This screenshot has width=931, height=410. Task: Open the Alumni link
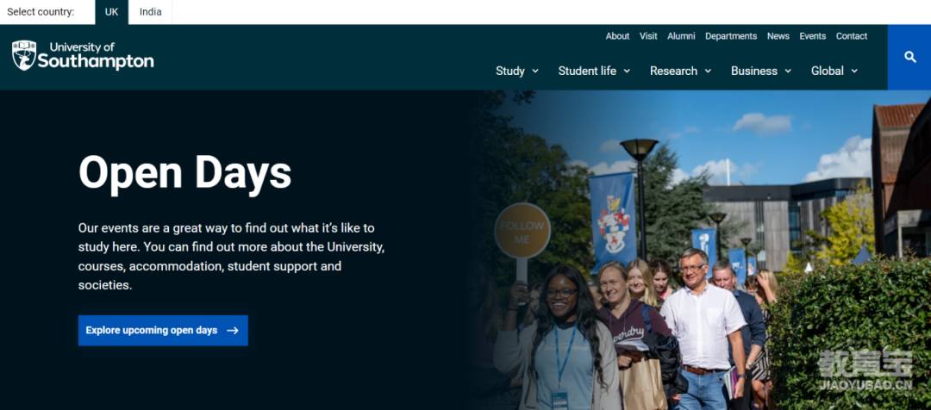681,36
